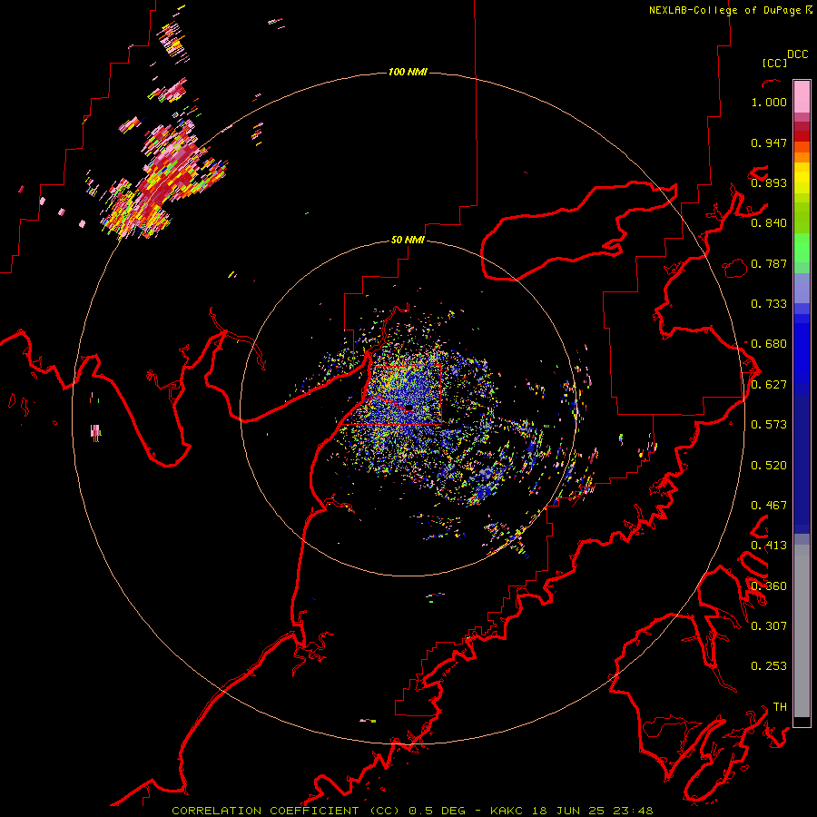The width and height of the screenshot is (817, 817).
Task: Pick the bright green color bar segment near 0.787
Action: [802, 248]
